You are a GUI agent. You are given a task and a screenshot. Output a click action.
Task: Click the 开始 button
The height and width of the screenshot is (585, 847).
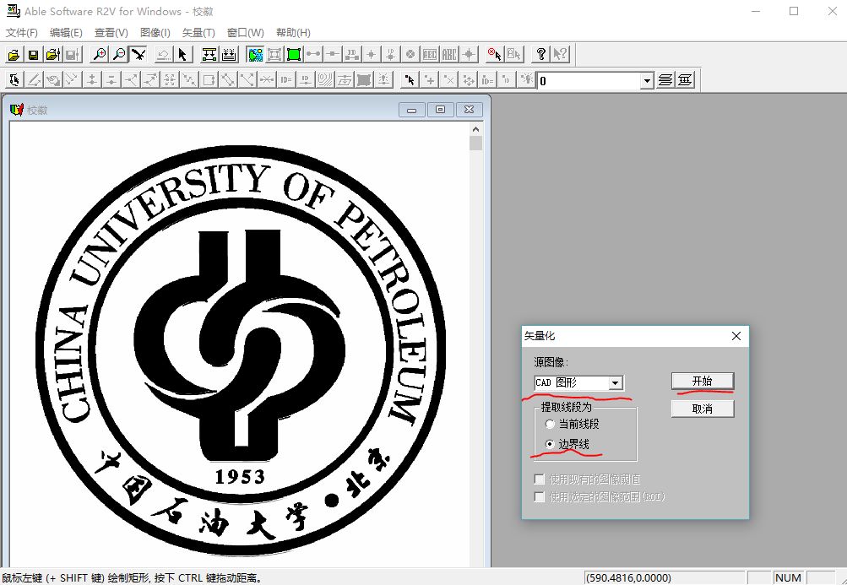click(x=703, y=381)
